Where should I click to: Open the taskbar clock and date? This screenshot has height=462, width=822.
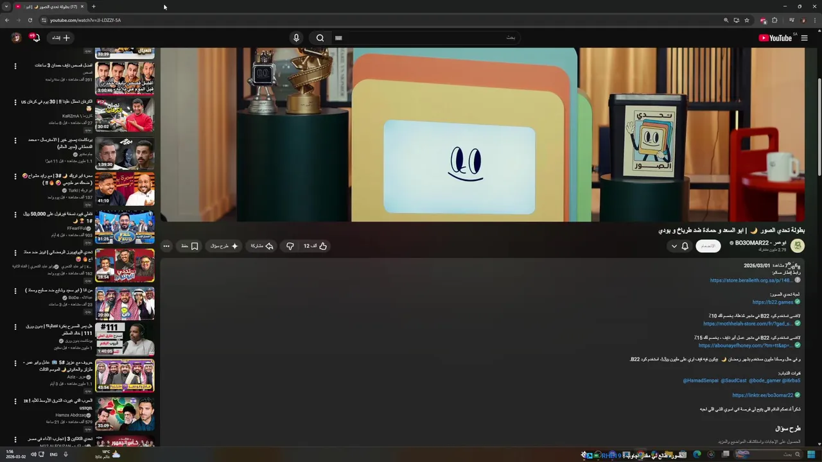coord(15,454)
